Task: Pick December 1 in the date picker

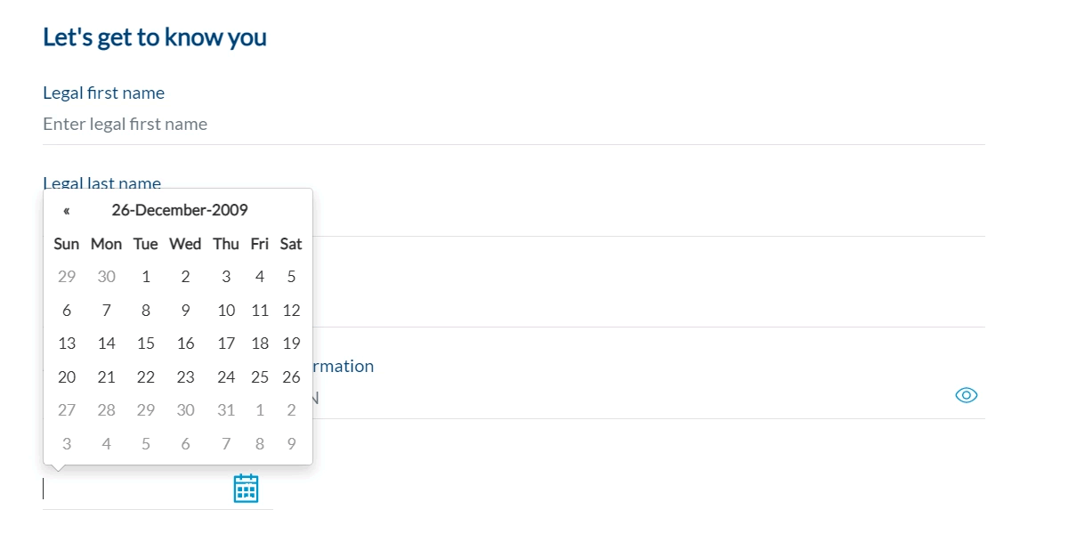Action: [146, 277]
